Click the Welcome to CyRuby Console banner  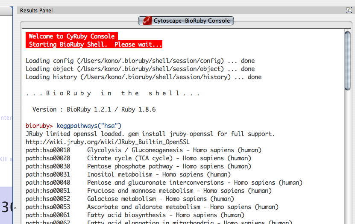[71, 36]
